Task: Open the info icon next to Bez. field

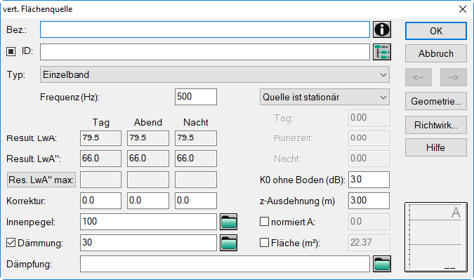Action: point(382,29)
